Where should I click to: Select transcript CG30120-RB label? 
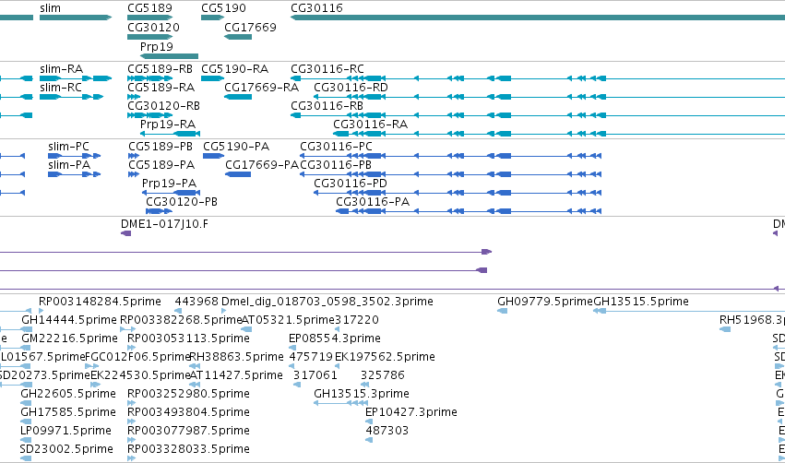coord(163,106)
